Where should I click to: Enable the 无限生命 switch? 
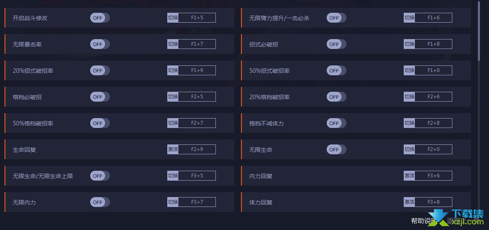(336, 150)
